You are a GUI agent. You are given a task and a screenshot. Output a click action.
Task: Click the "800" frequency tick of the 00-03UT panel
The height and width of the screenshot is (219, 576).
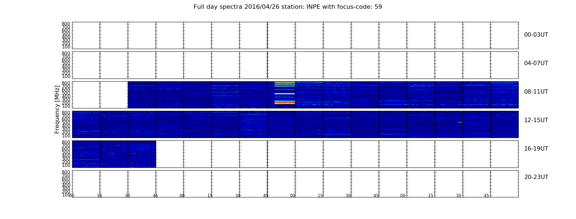[x=66, y=24]
